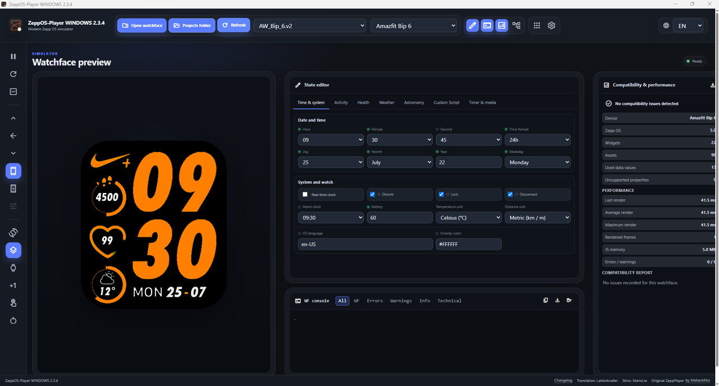
Task: Click the reload icon in left sidebar
Action: (x=13, y=74)
